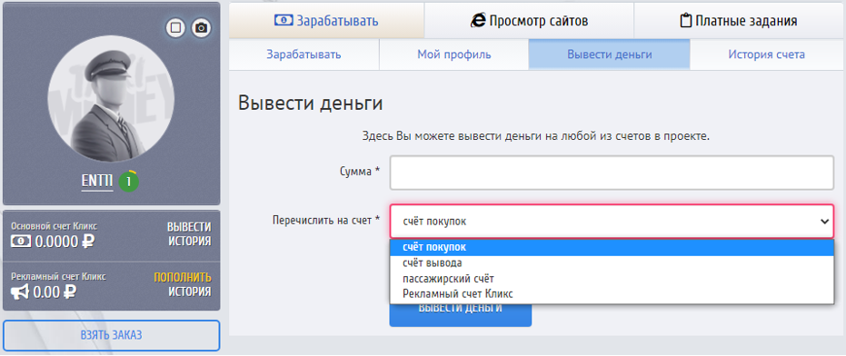The image size is (846, 356).
Task: Collapse the Перечислить на счет dropdown
Action: point(612,222)
